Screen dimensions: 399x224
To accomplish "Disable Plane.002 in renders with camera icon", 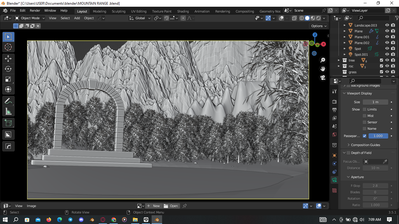I will click(x=393, y=43).
